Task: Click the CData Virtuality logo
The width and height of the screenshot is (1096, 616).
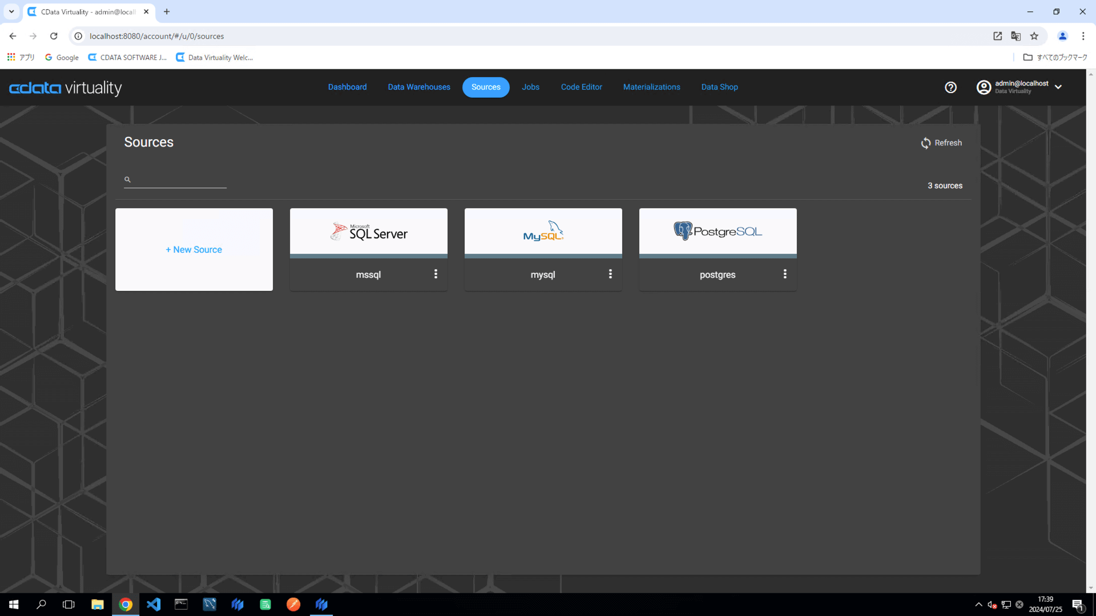Action: (65, 88)
